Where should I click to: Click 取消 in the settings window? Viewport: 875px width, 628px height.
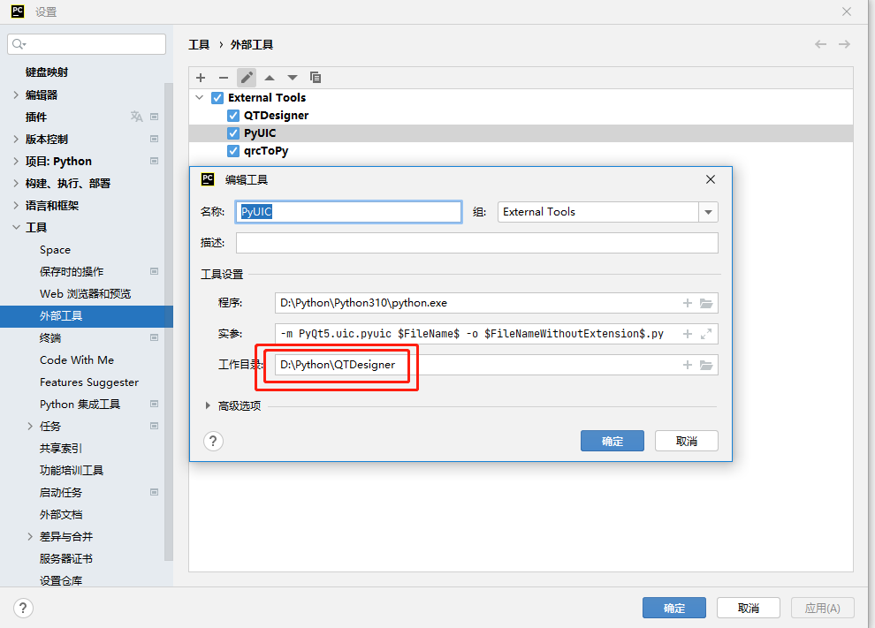point(749,608)
